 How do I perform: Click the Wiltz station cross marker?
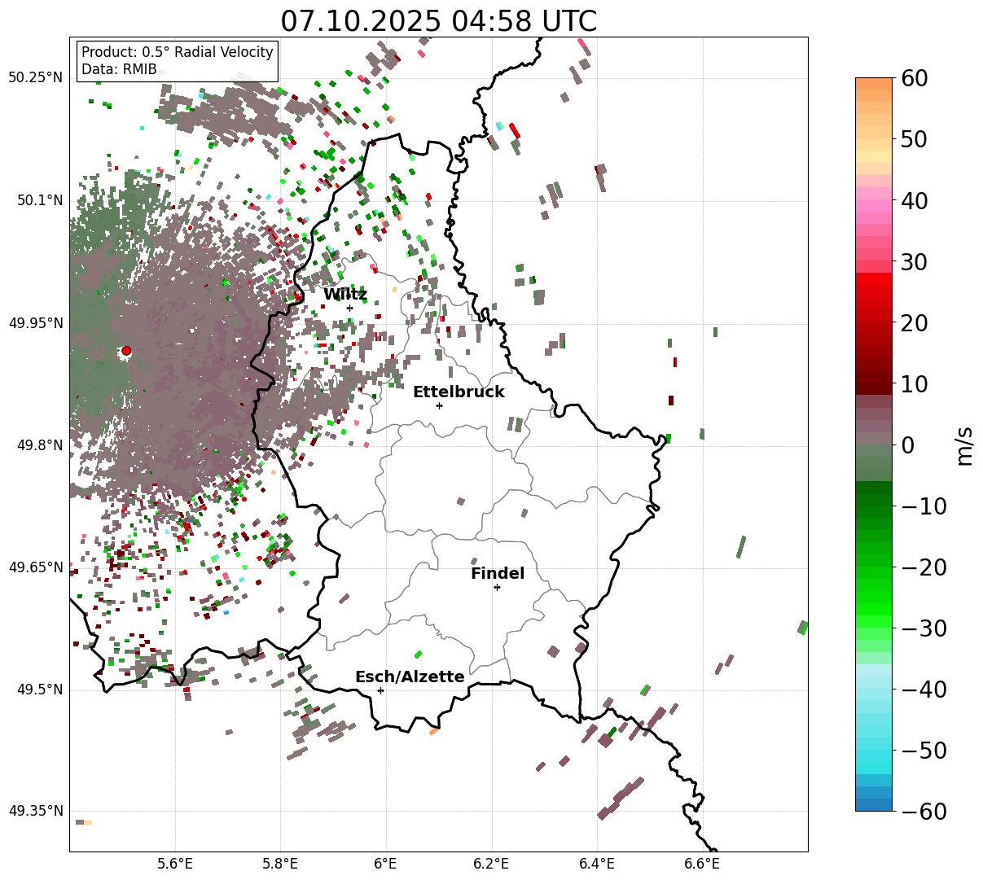349,308
